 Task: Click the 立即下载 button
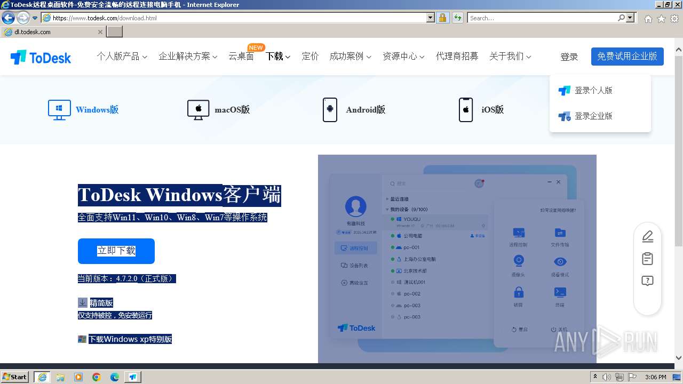click(116, 251)
